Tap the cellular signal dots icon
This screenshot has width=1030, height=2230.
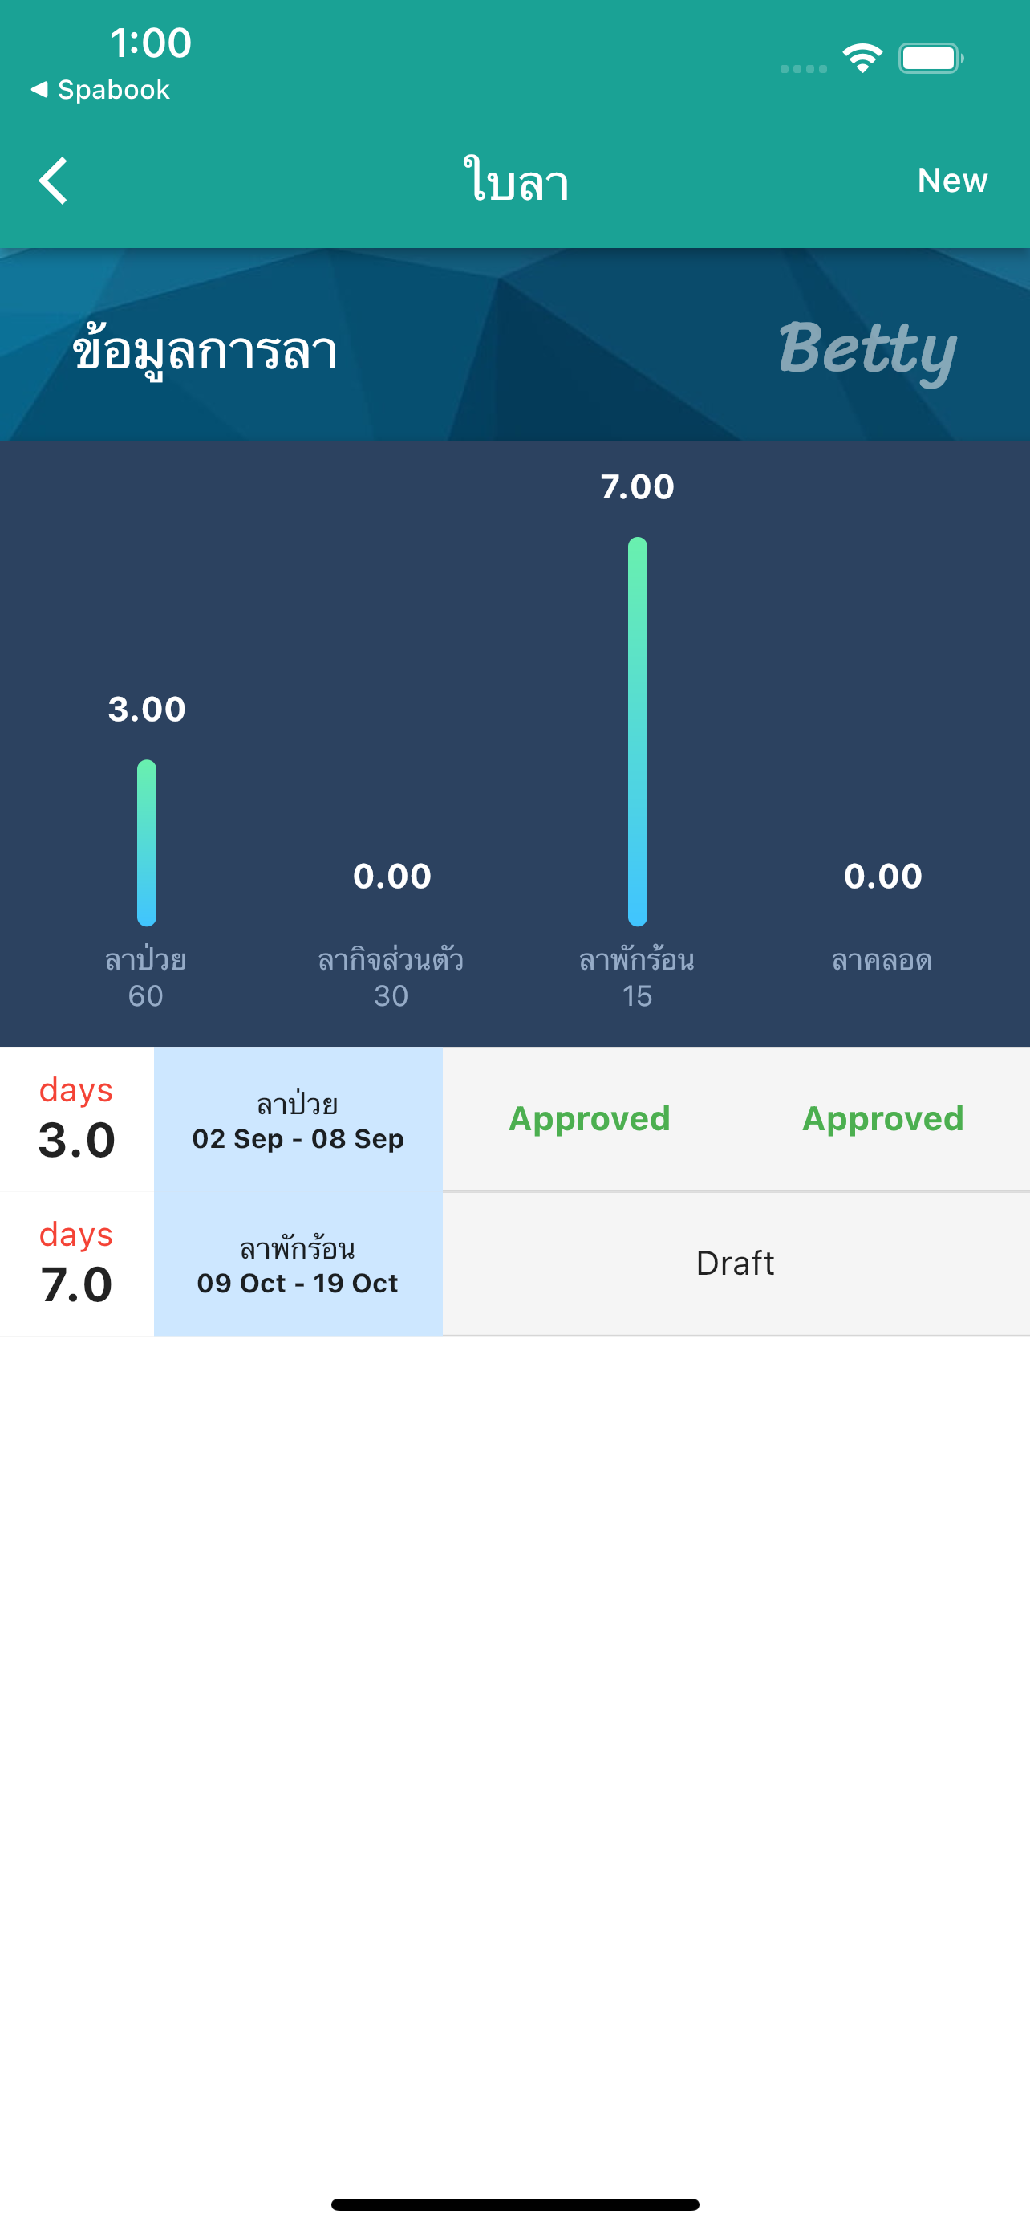[x=804, y=68]
